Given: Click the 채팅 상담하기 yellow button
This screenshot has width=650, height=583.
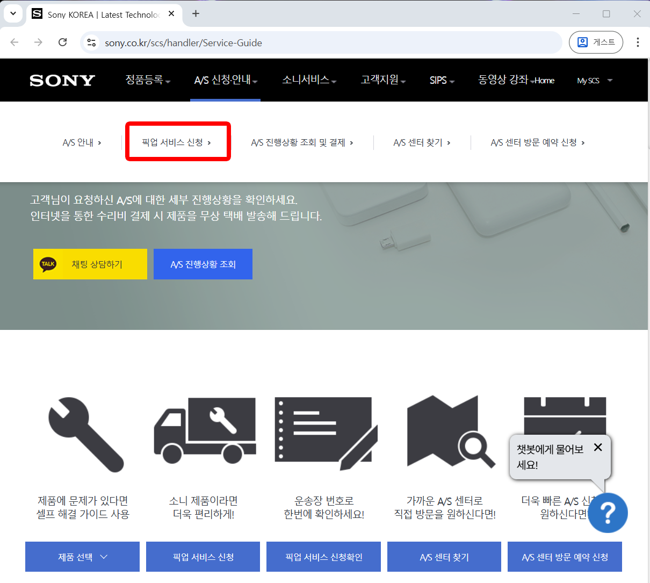Looking at the screenshot, I should tap(90, 264).
